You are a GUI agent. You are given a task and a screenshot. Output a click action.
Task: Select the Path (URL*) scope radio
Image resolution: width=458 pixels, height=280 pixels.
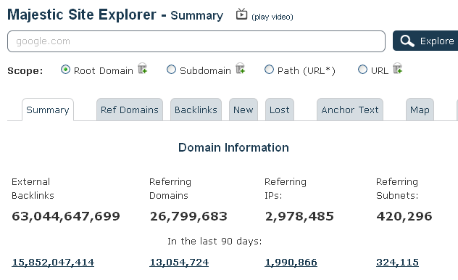pyautogui.click(x=269, y=70)
